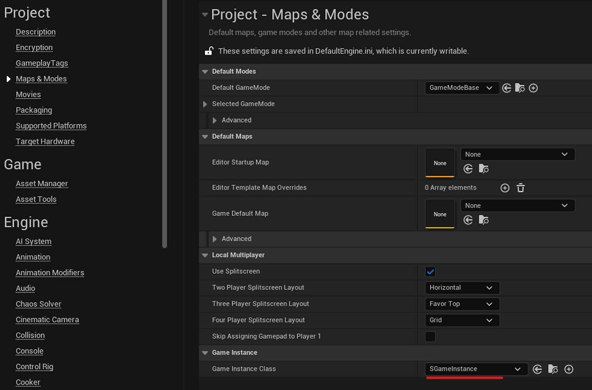Screen dimensions: 592x390
Task: Click the writable settings lock icon
Action: [209, 51]
